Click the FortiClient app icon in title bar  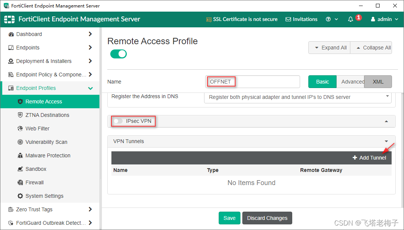pos(6,6)
